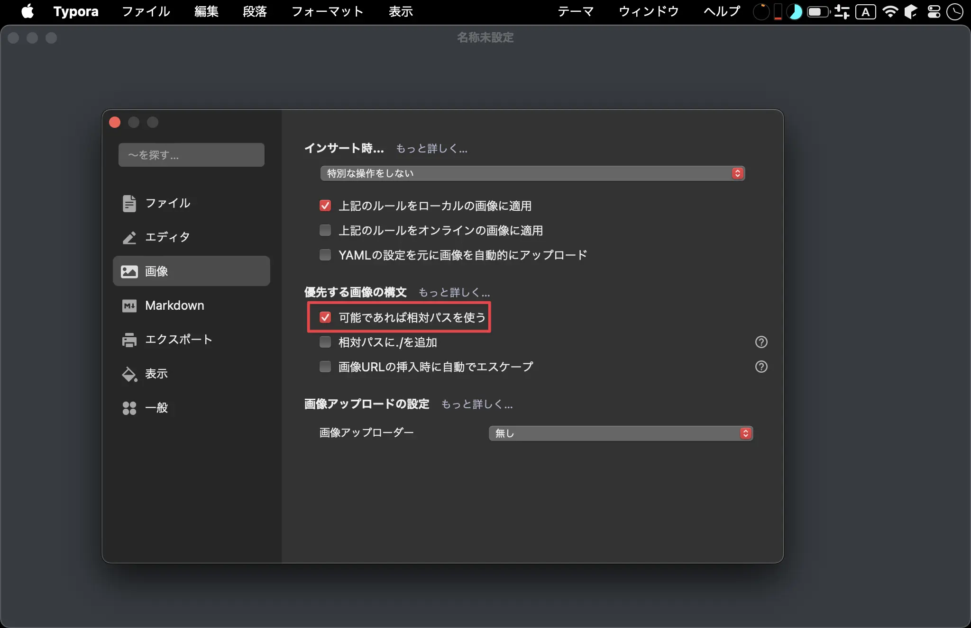The width and height of the screenshot is (971, 628).
Task: Click the 画像 picture icon in sidebar
Action: (129, 271)
